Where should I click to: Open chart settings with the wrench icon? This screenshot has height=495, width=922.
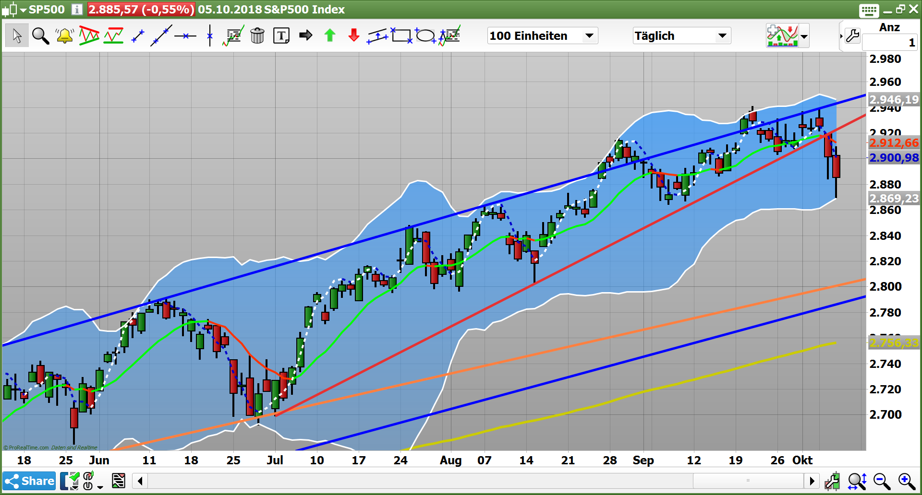coord(853,36)
